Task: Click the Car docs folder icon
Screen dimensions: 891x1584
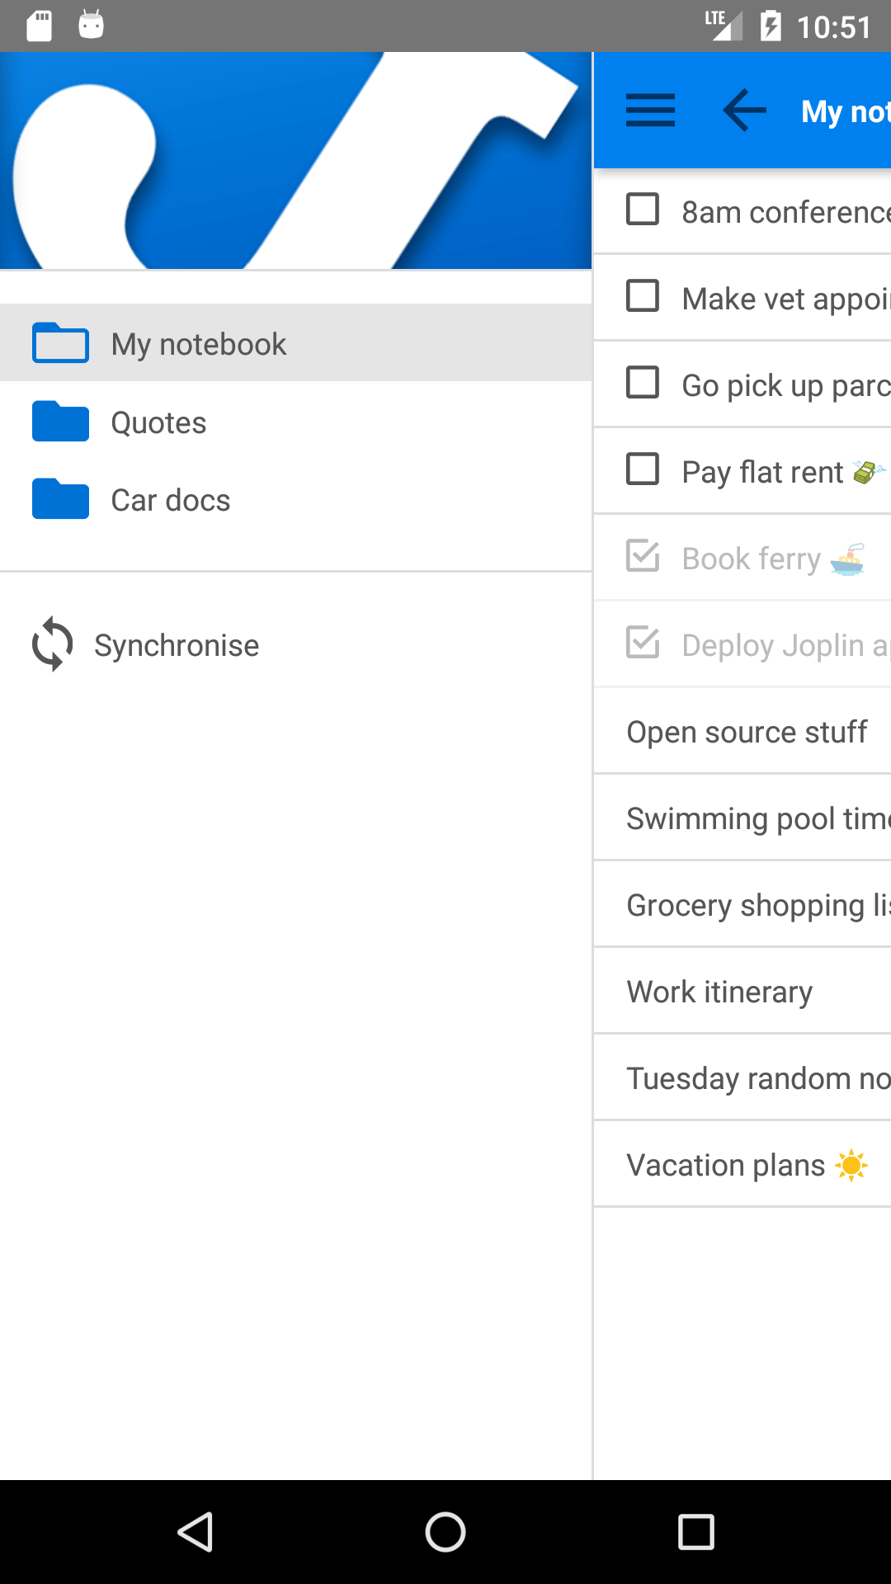Action: [x=60, y=499]
